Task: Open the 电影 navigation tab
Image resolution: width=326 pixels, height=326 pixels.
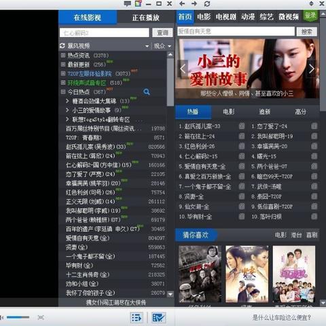Action: (204, 17)
